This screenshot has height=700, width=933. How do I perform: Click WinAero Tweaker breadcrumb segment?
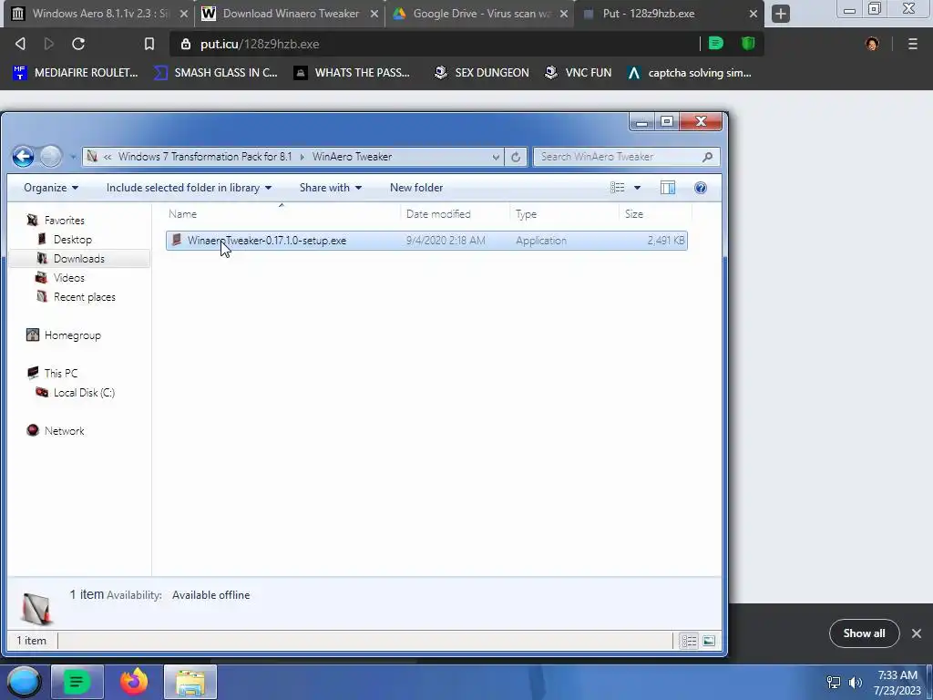coord(352,157)
